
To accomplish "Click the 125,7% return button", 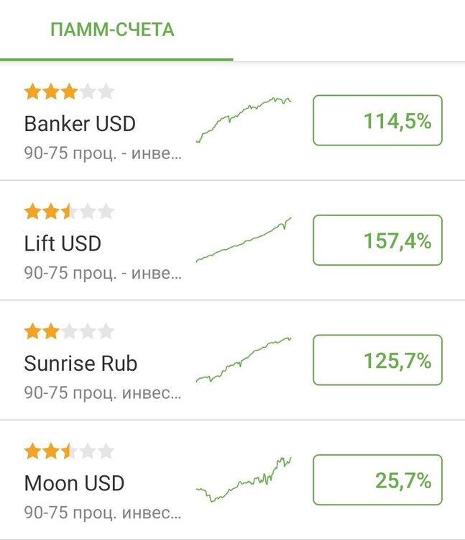I will [377, 360].
